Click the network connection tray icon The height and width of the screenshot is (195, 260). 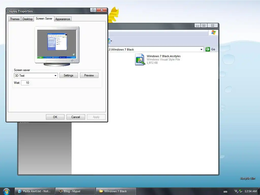236,191
